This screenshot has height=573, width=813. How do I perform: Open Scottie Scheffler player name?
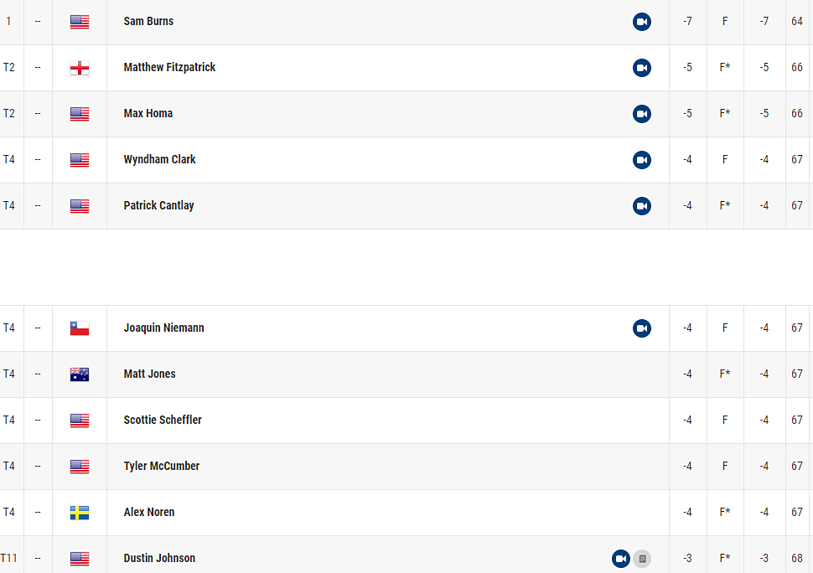click(163, 420)
